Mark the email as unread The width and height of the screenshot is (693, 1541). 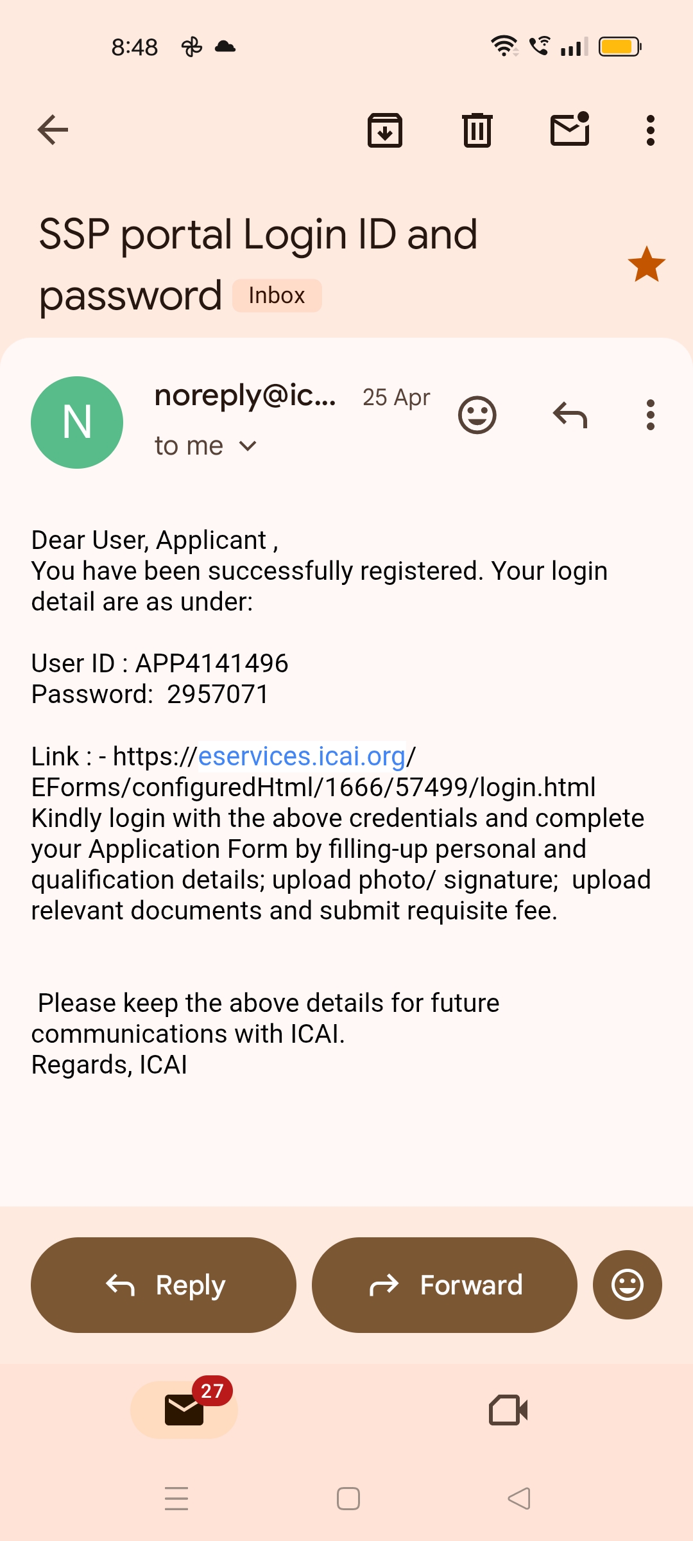click(570, 130)
